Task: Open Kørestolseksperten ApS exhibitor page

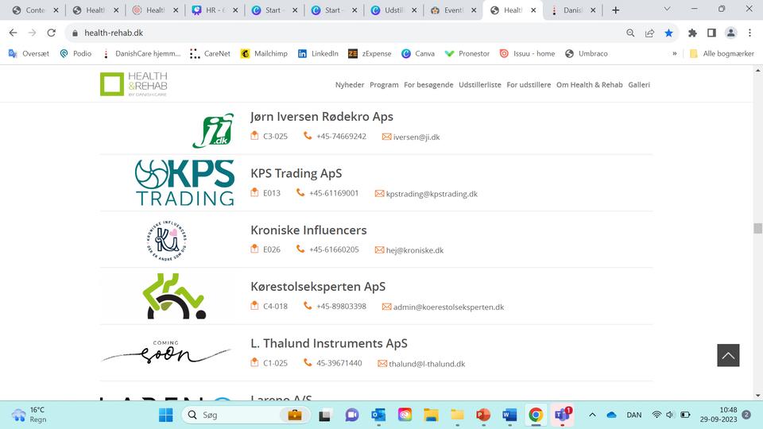Action: point(318,287)
